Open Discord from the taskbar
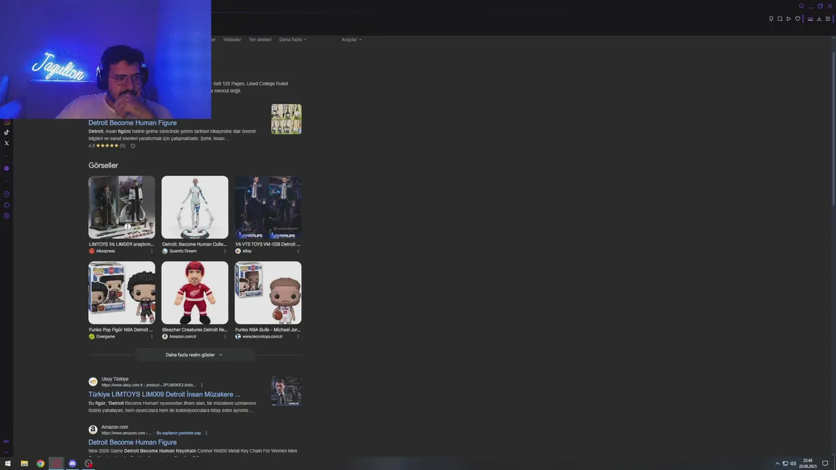 pos(72,463)
